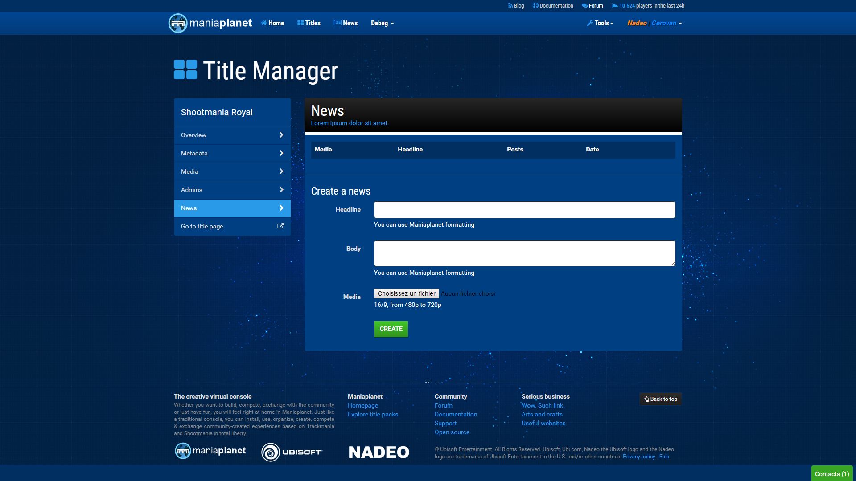Open Useful websites link
This screenshot has width=856, height=481.
(x=543, y=423)
